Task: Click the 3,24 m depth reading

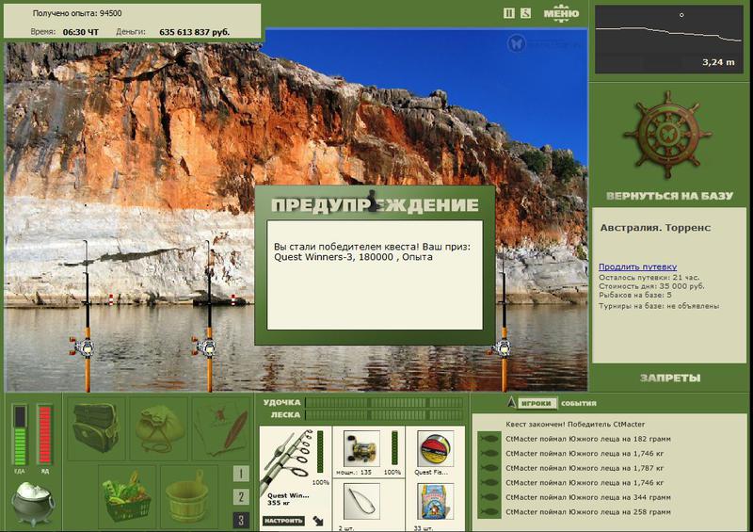Action: (718, 62)
